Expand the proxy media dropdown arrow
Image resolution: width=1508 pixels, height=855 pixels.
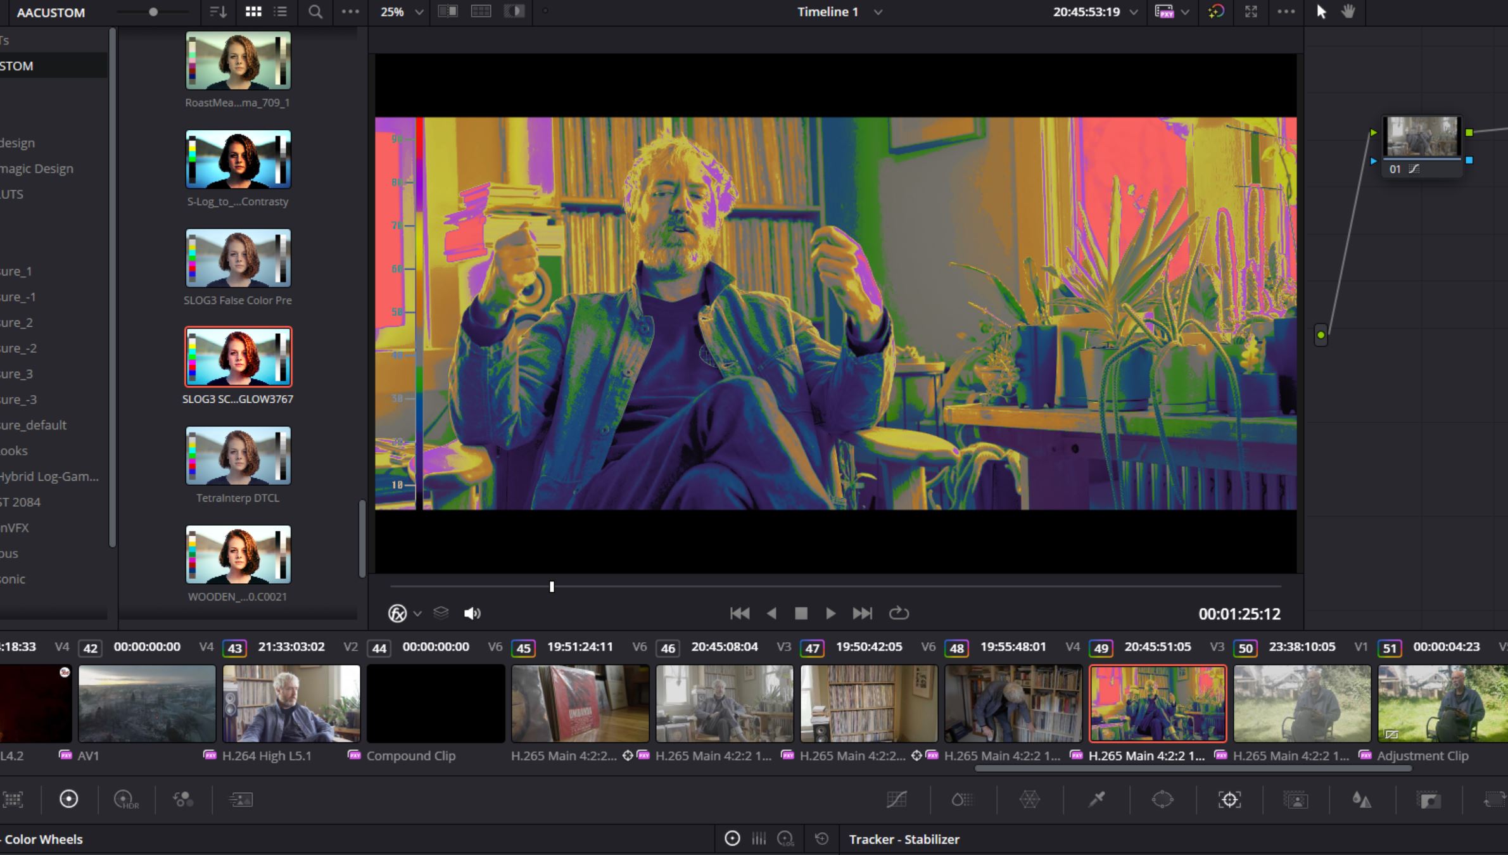tap(1185, 12)
